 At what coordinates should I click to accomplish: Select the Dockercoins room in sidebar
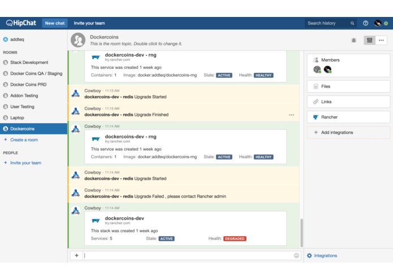pos(33,129)
